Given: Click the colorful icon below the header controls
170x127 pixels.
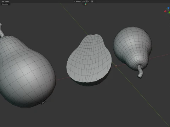Looking at the screenshot, I should pyautogui.click(x=86, y=4).
